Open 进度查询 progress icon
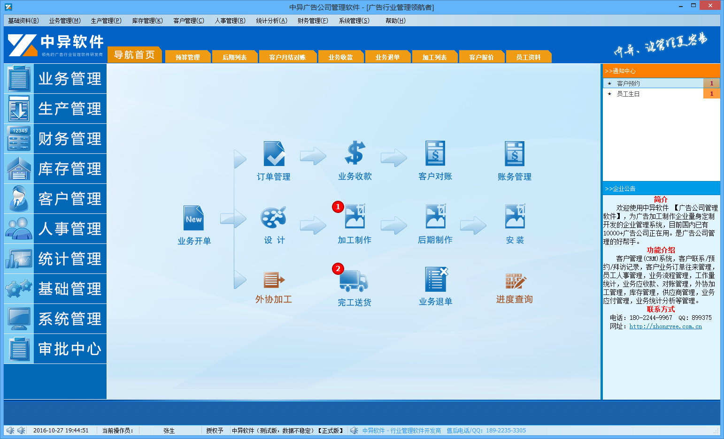The height and width of the screenshot is (439, 724). tap(515, 280)
